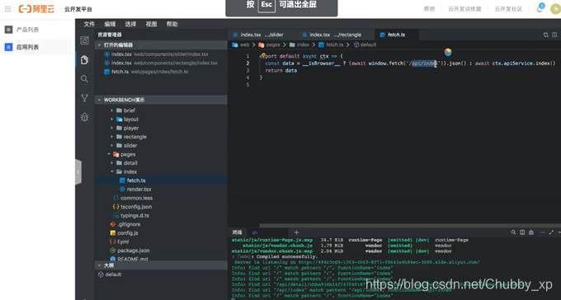Open the Explorer files icon in activity bar
561x300 pixels.
(x=84, y=59)
